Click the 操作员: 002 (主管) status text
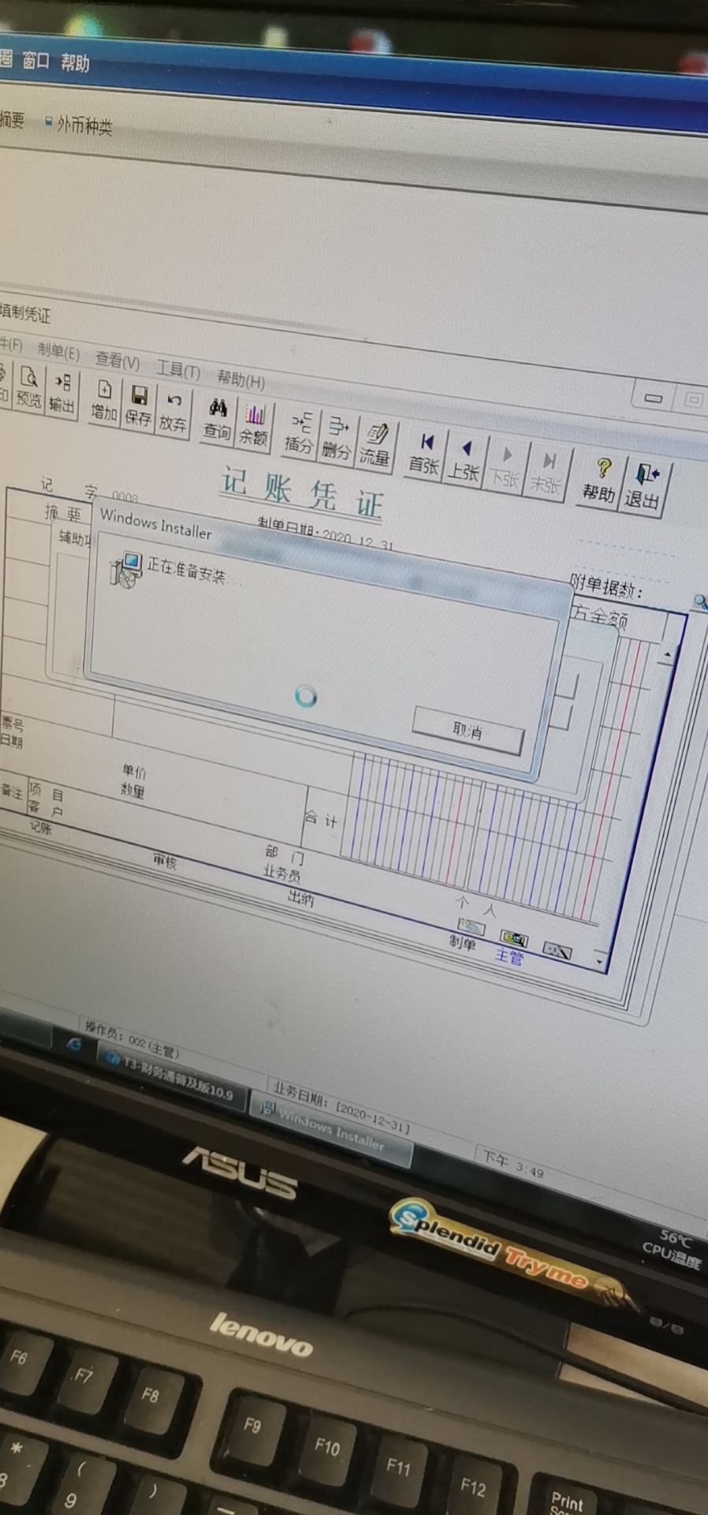Screen dimensions: 708x1515 tap(132, 1040)
